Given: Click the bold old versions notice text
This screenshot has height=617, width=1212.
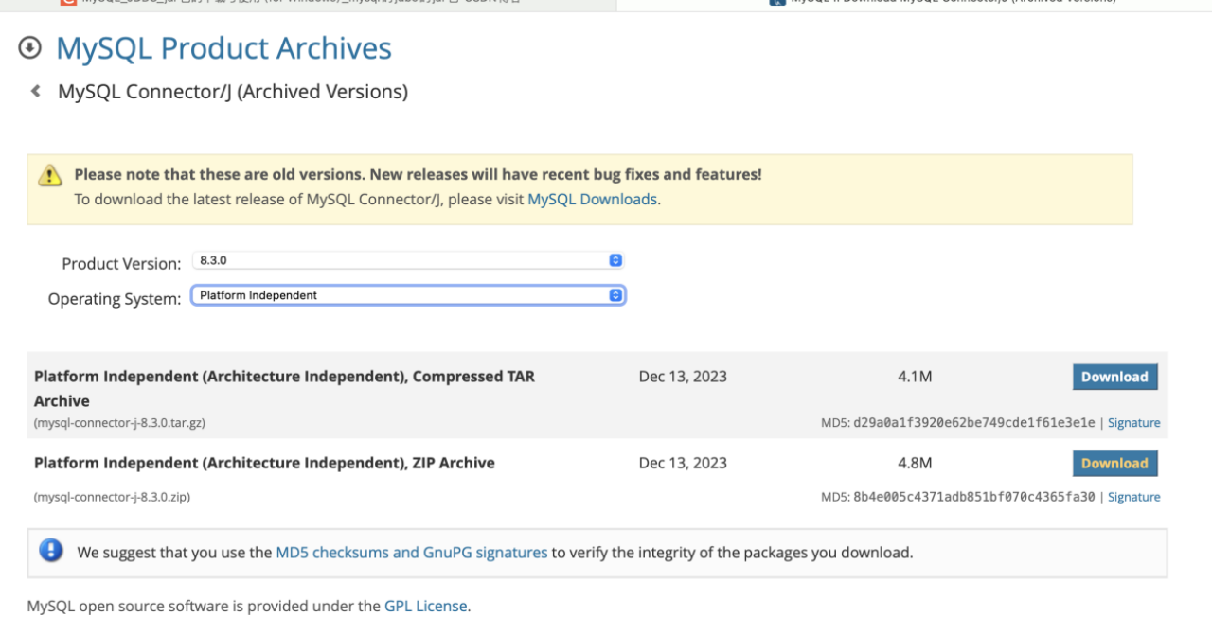Looking at the screenshot, I should click(x=418, y=175).
